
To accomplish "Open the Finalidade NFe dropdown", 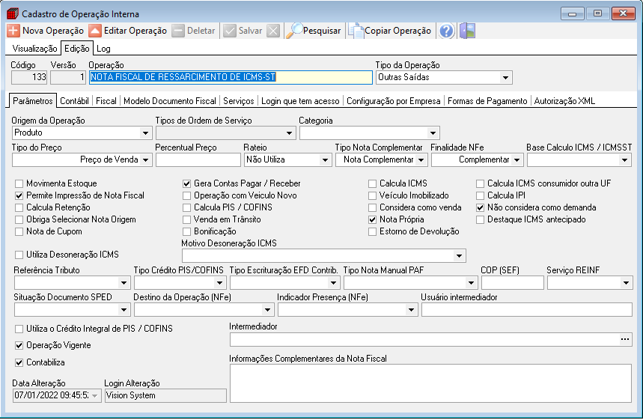I will 516,160.
